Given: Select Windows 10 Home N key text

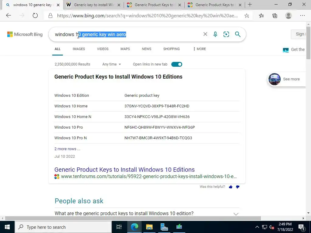Looking at the screenshot, I should click(x=157, y=117).
